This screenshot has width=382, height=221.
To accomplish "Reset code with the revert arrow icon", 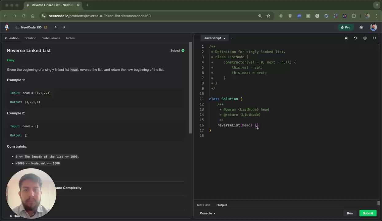I will (x=355, y=38).
